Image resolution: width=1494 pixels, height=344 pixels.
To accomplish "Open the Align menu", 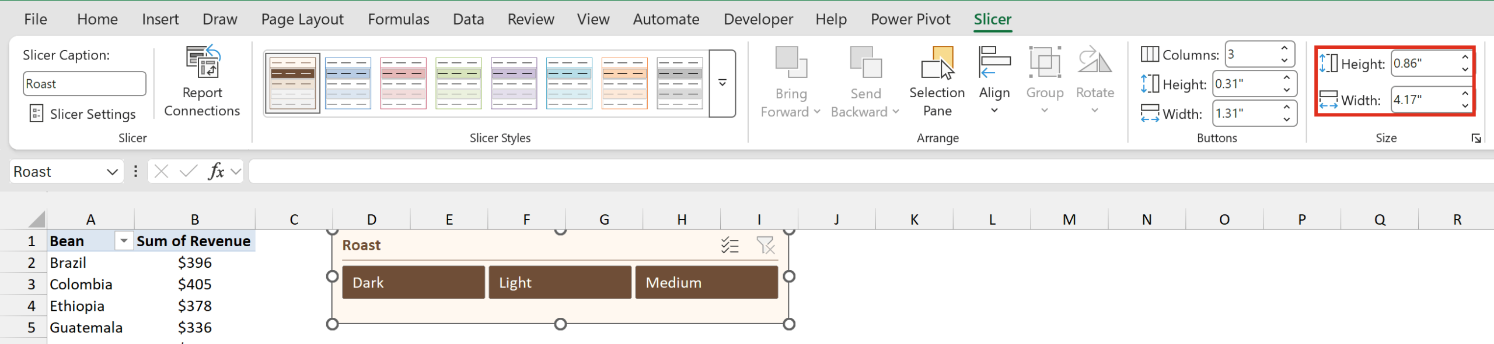I will (994, 81).
